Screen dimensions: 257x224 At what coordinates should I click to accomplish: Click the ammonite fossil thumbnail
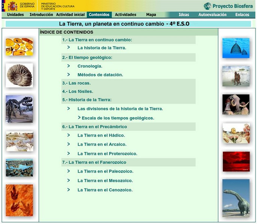[x=19, y=75]
